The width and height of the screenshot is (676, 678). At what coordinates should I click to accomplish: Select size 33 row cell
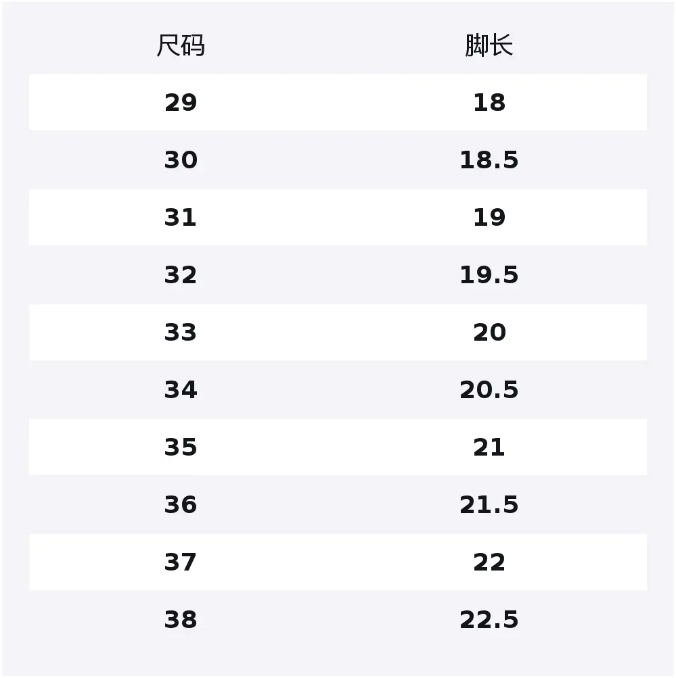(x=181, y=333)
